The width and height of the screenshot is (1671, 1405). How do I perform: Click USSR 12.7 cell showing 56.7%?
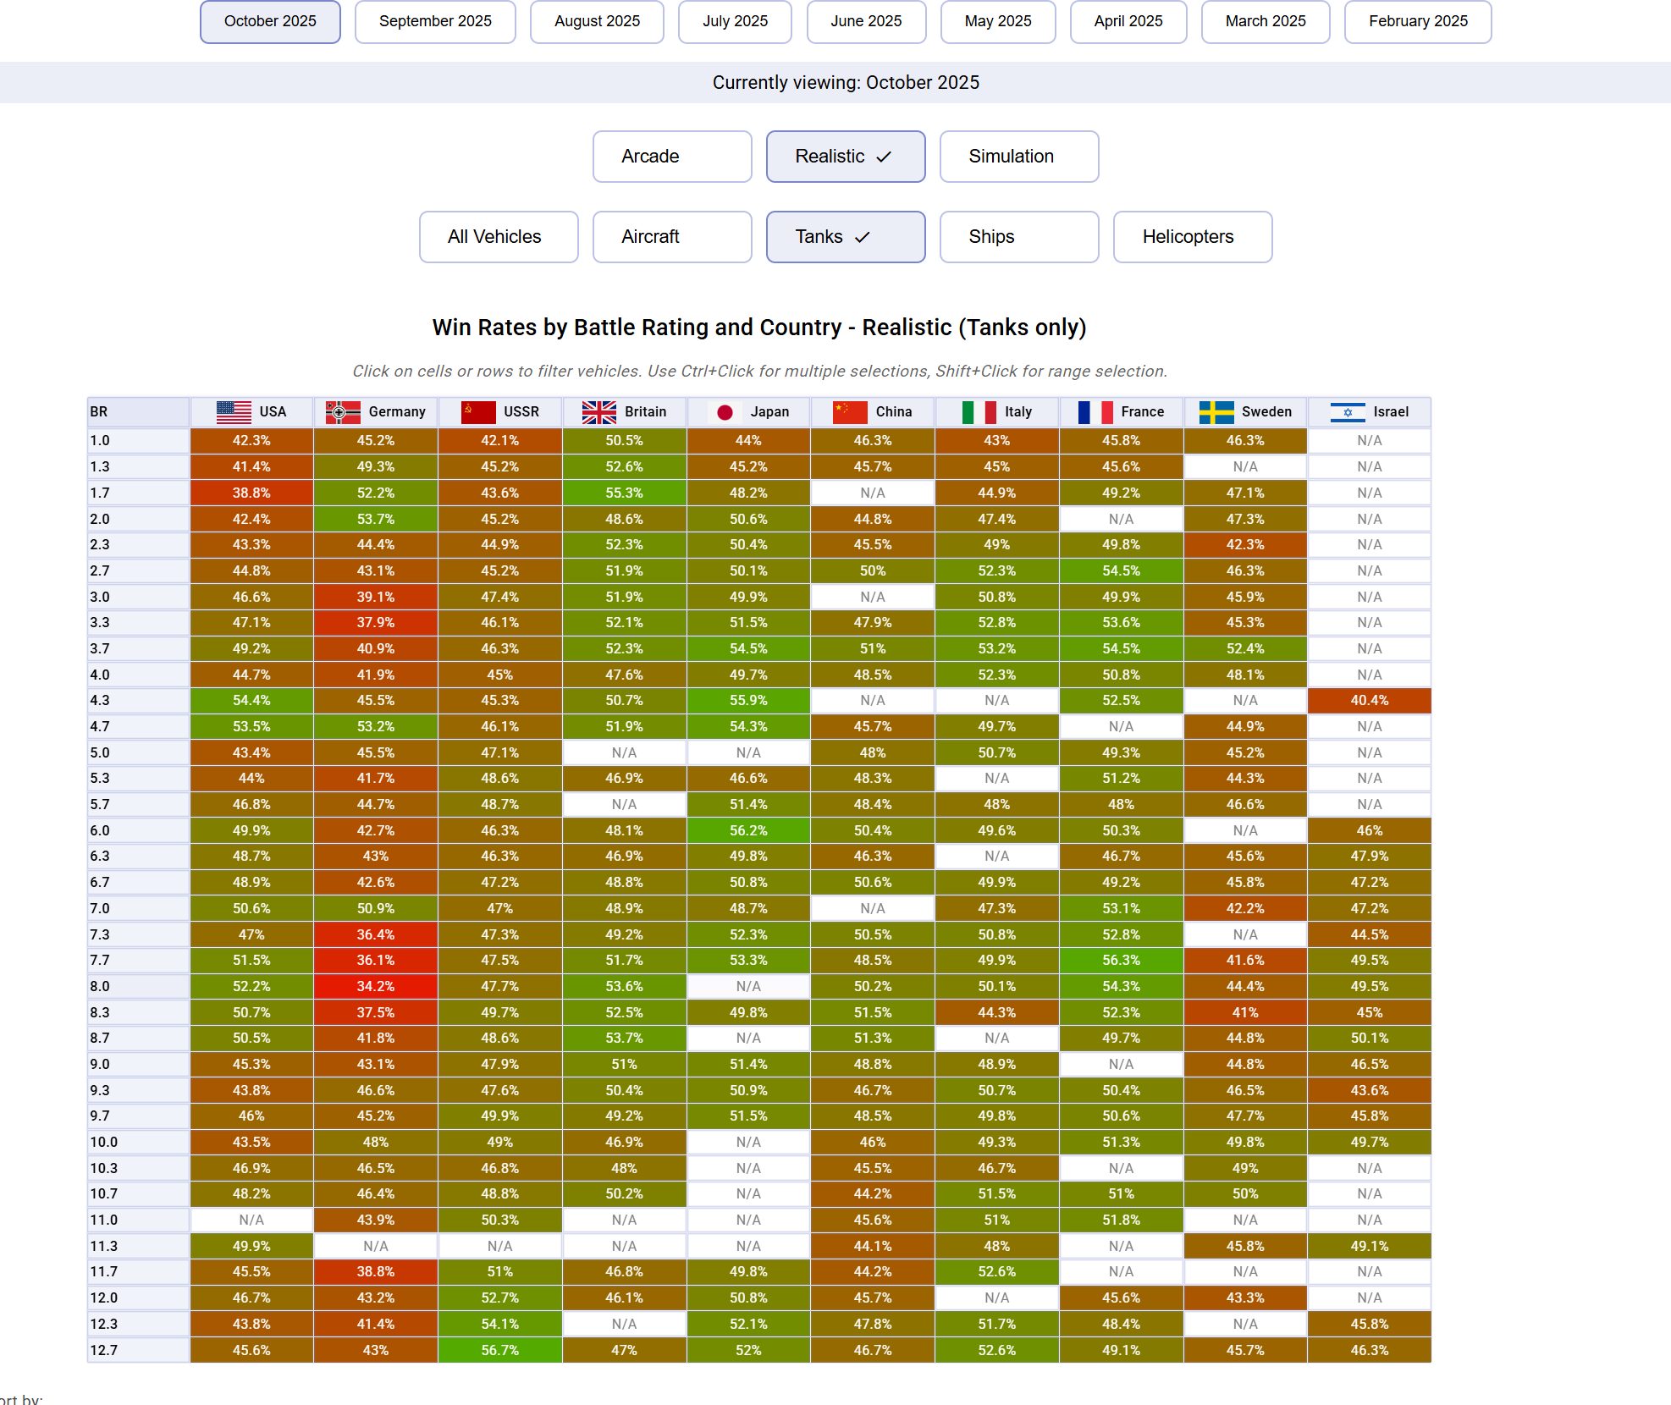(x=499, y=1350)
